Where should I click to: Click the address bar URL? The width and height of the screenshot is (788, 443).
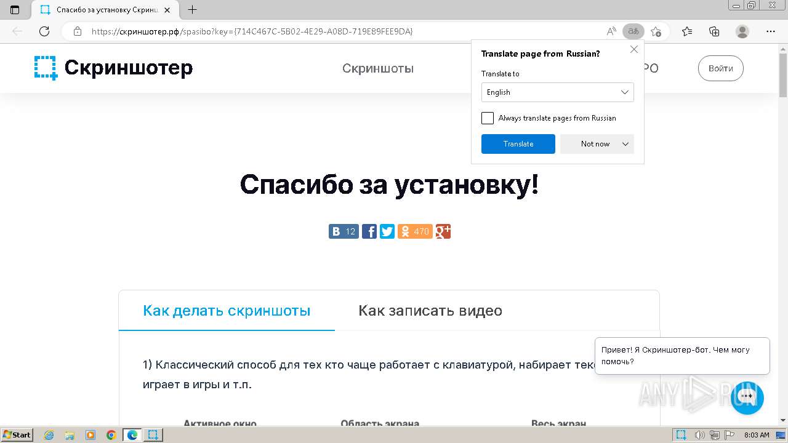coord(252,31)
